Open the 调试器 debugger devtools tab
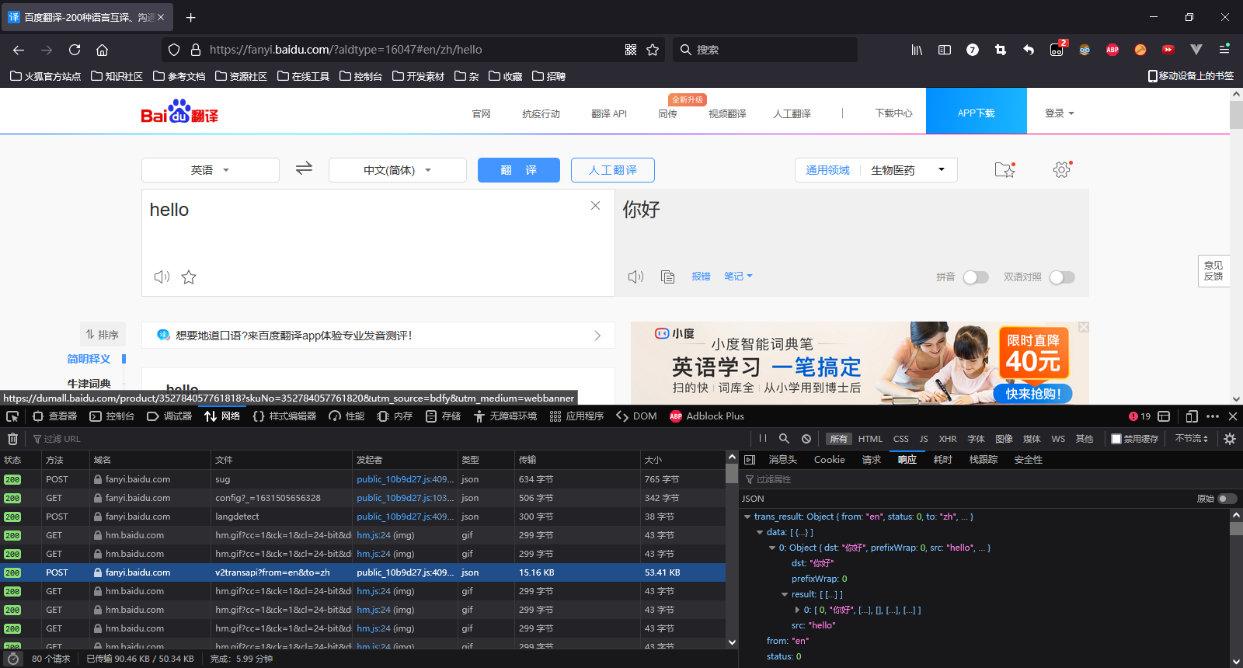The image size is (1243, 668). pos(169,416)
